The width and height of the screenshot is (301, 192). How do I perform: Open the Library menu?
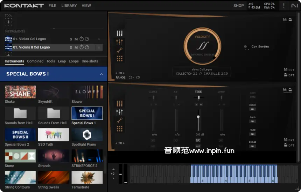[69, 6]
